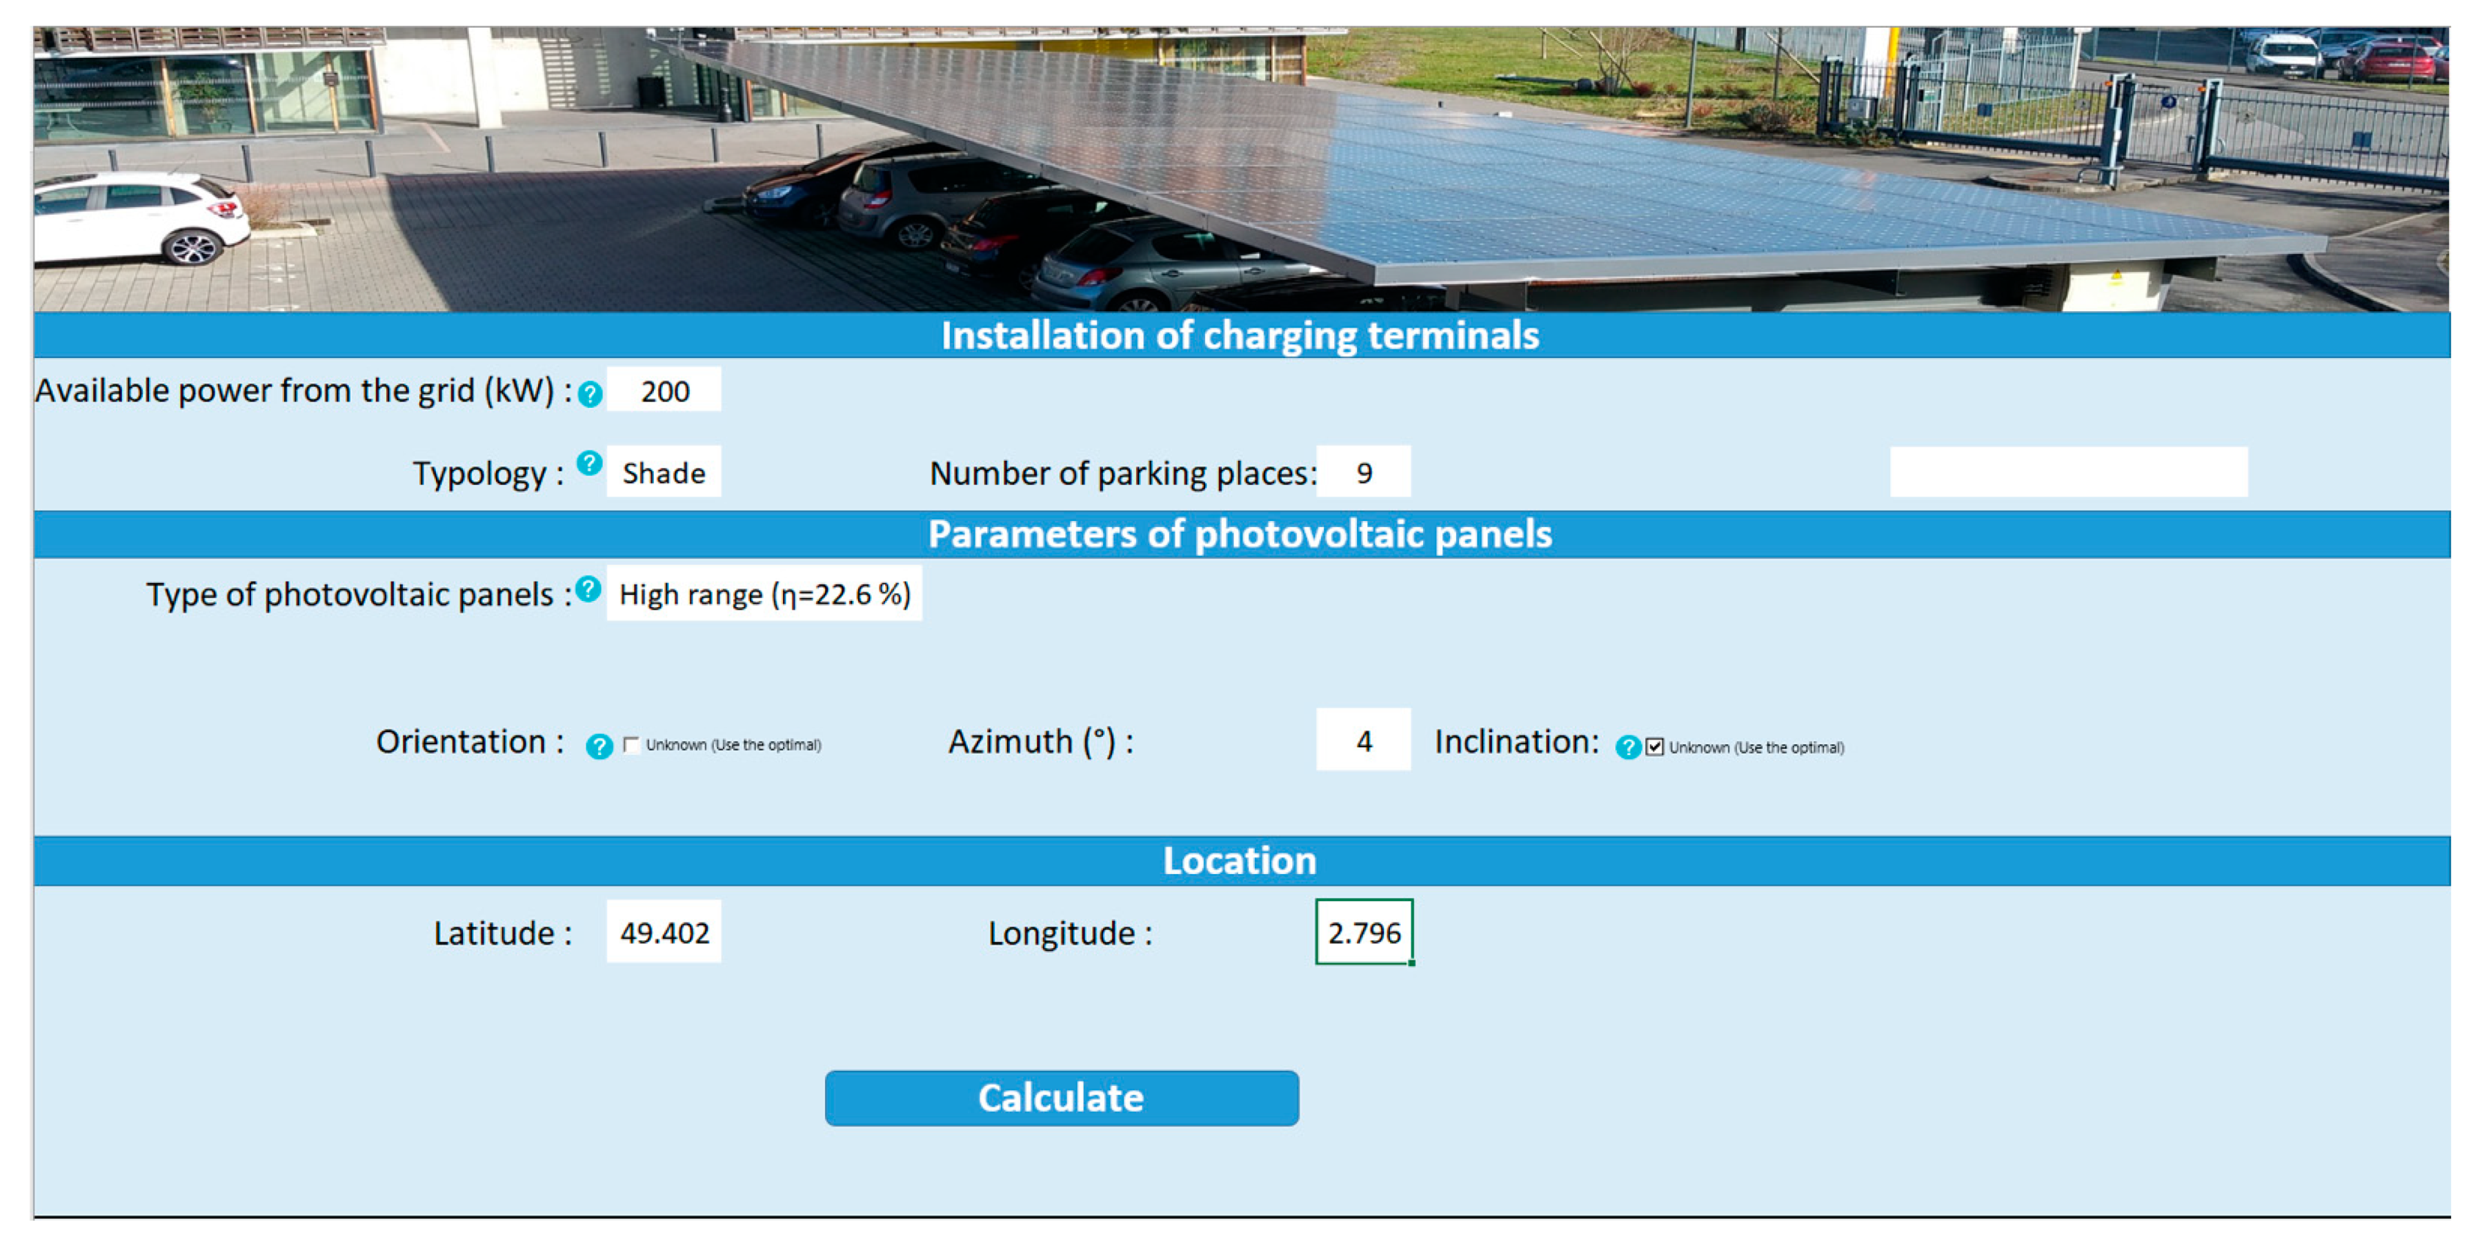The height and width of the screenshot is (1235, 2482).
Task: Click the blank white box right of parking places
Action: click(2067, 472)
